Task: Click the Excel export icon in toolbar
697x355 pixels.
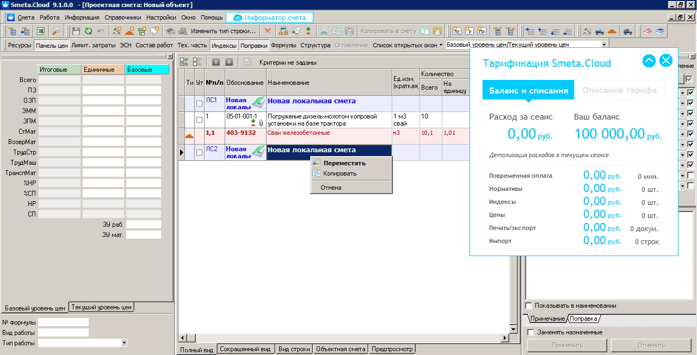Action: pyautogui.click(x=41, y=32)
